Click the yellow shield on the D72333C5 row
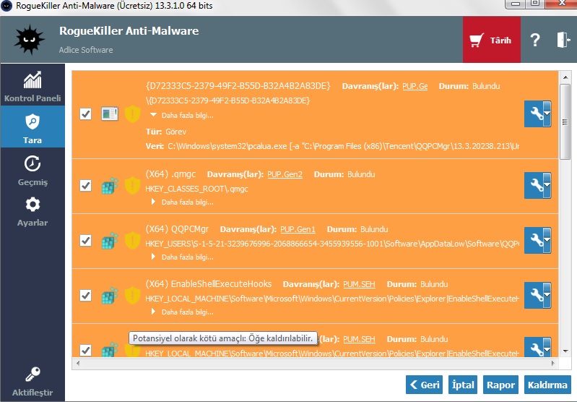The height and width of the screenshot is (402, 577). (x=132, y=114)
